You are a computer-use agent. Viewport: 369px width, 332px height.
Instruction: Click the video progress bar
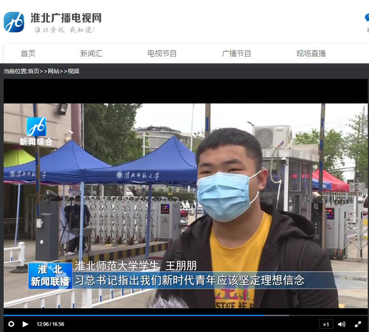coord(158,316)
